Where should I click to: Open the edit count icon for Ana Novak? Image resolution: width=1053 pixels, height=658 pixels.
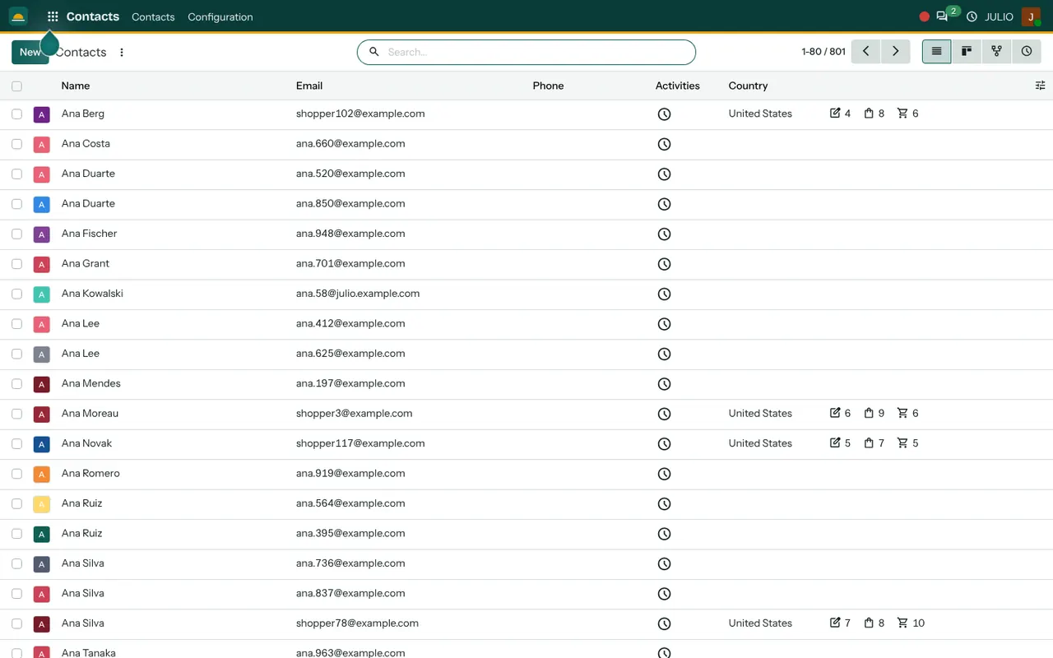[x=841, y=443]
